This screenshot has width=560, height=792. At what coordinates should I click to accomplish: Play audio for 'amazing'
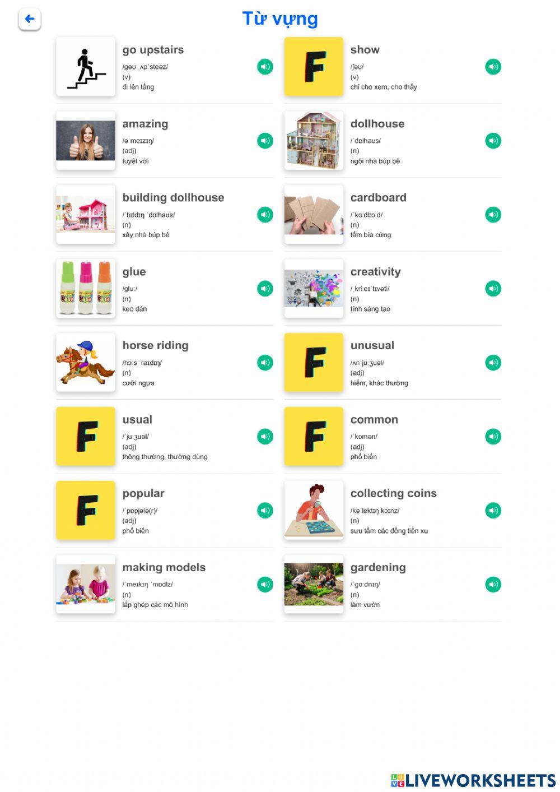click(265, 141)
